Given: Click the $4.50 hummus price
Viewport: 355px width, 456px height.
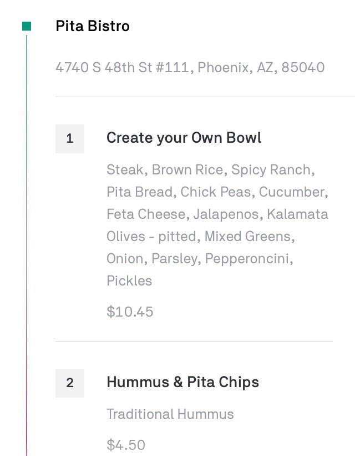Looking at the screenshot, I should (x=126, y=445).
